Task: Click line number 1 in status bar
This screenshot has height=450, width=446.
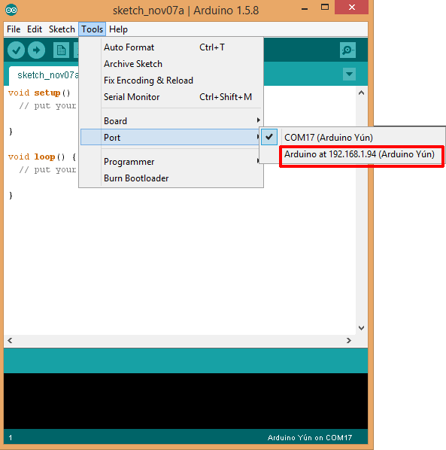Action: point(11,438)
